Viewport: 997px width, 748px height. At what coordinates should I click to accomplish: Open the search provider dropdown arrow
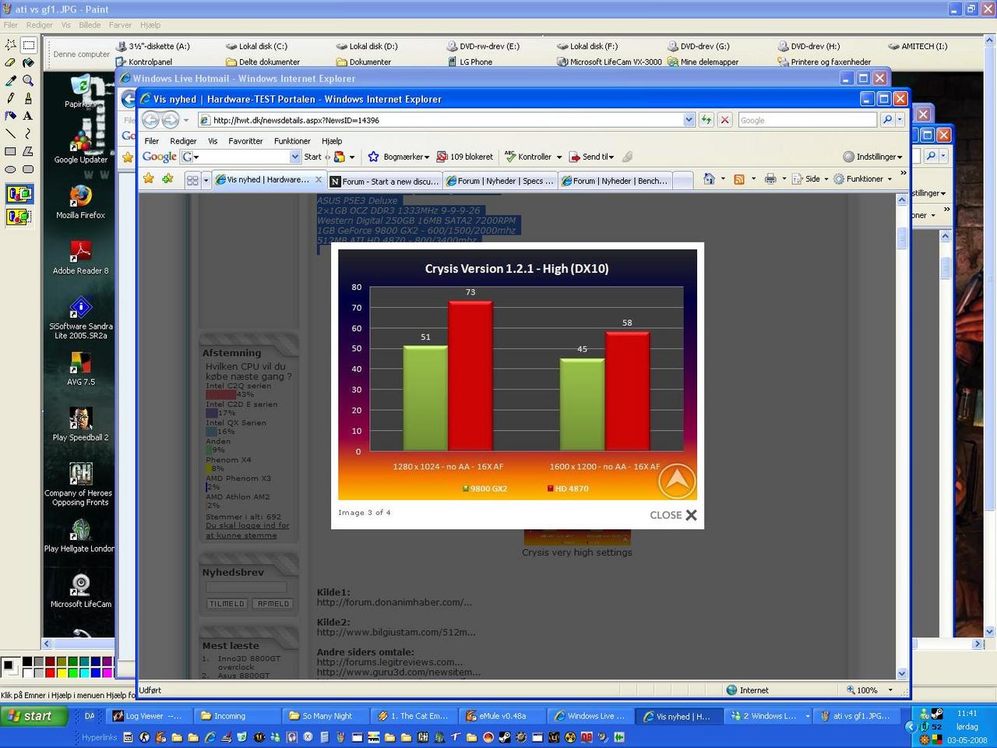(x=900, y=120)
